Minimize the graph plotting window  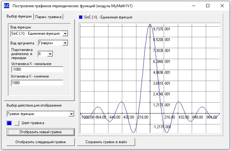coord(193,6)
